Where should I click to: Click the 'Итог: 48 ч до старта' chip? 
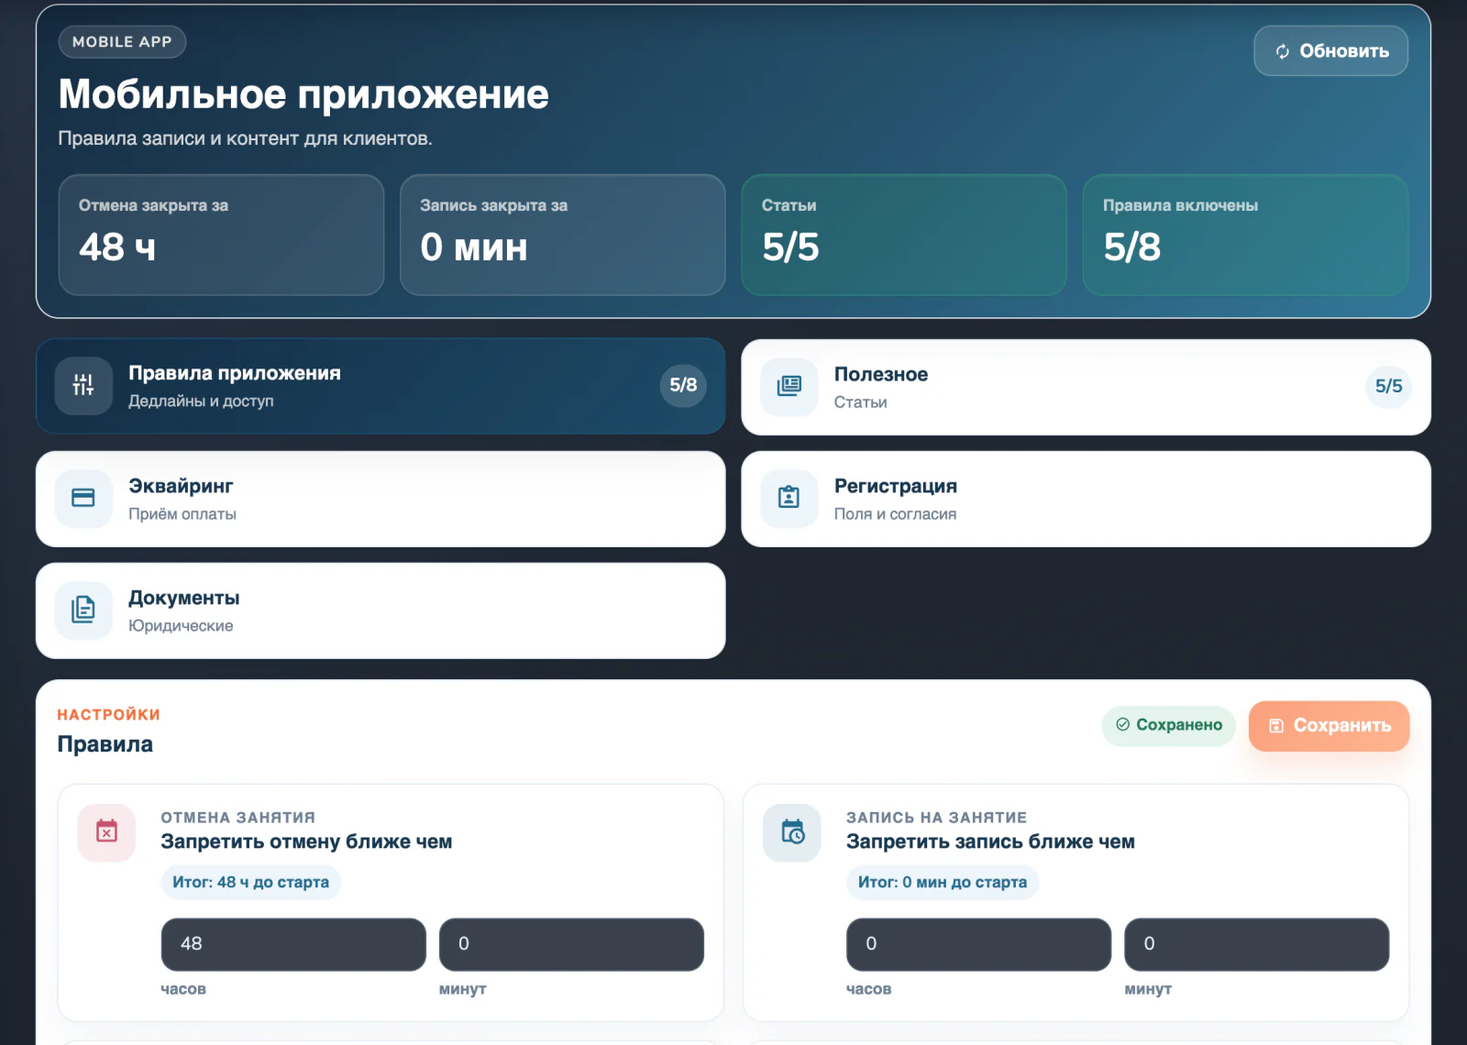pos(251,882)
